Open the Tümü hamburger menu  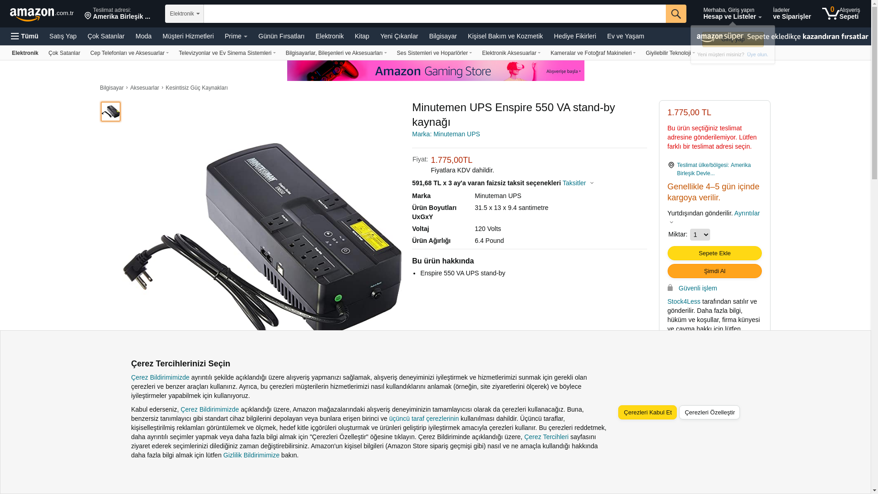pyautogui.click(x=25, y=36)
